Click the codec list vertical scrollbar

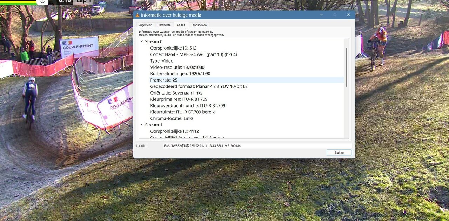pyautogui.click(x=347, y=67)
